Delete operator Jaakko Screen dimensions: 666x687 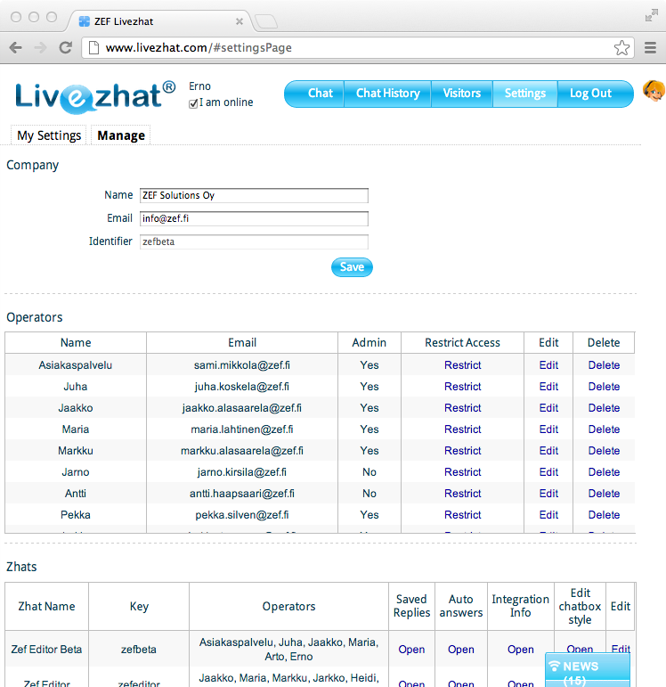(x=604, y=408)
